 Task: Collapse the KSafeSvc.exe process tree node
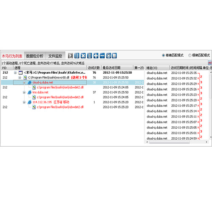pyautogui.click(x=15, y=73)
